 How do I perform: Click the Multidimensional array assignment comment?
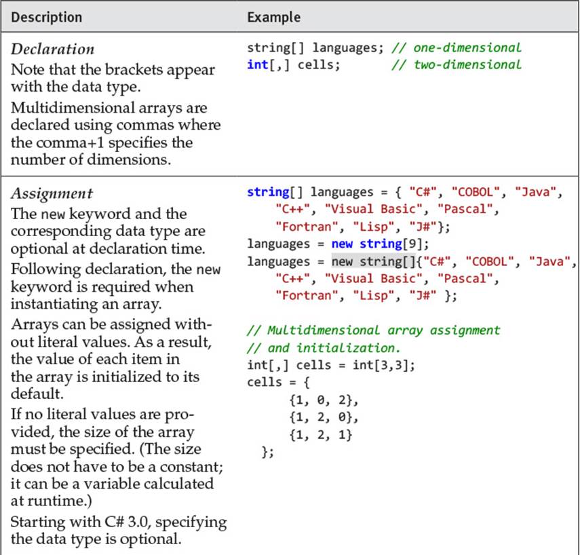pyautogui.click(x=373, y=330)
